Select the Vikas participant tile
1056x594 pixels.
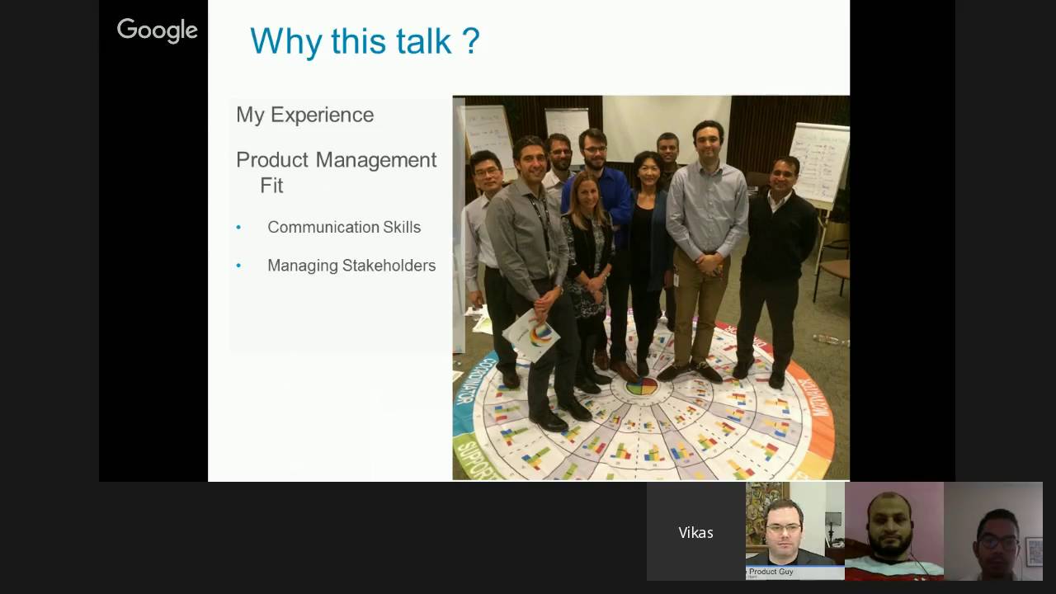coord(695,532)
